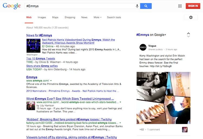This screenshot has height=139, width=203.
Task: Click the +62 count on Vogue post
Action: coord(142,130)
